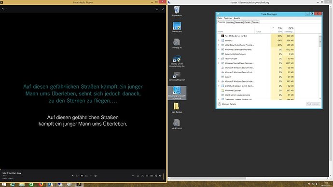The height and width of the screenshot is (187, 333).
Task: Select the Intel(R) Driver Update Utility shortcut
Action: pos(177,62)
